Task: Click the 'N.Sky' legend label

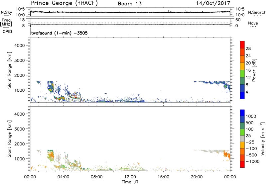Action: click(x=6, y=12)
